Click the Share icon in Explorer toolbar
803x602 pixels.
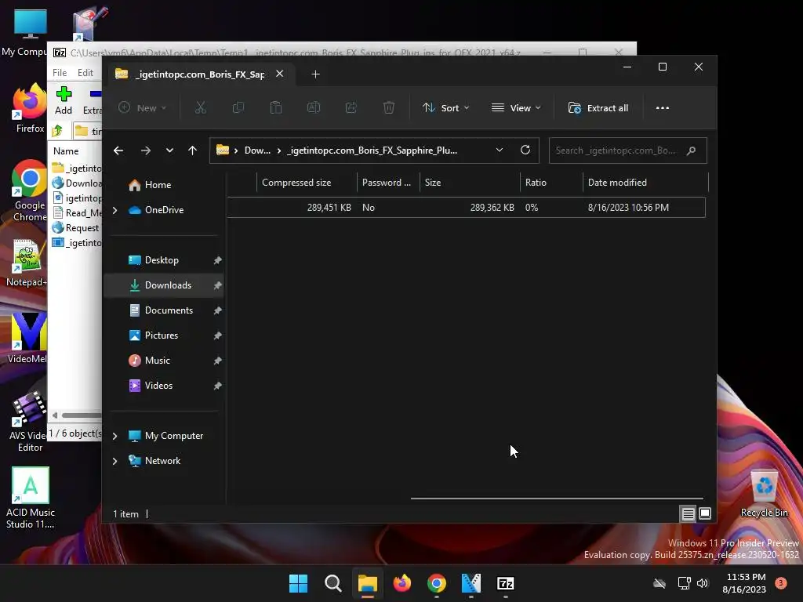[351, 107]
